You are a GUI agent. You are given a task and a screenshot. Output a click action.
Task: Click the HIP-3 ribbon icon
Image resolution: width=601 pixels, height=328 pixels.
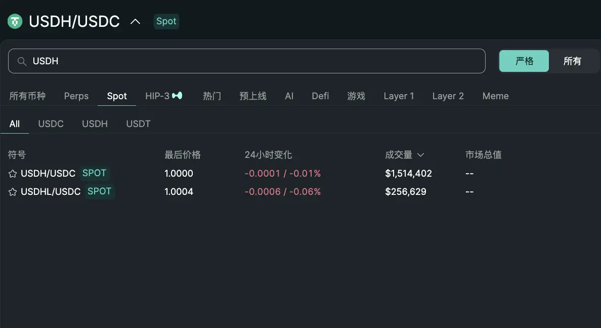tap(177, 95)
